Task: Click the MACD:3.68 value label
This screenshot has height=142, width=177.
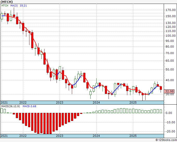Action: pyautogui.click(x=29, y=106)
